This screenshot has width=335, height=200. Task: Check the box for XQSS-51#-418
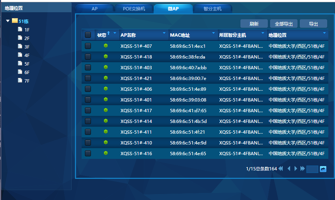[x=88, y=57]
